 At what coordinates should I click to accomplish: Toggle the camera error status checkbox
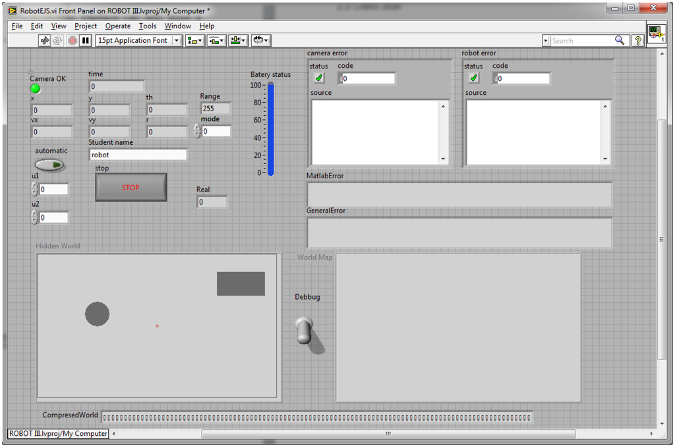coord(319,78)
